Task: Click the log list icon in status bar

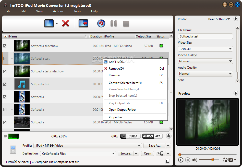Action: click(x=167, y=161)
